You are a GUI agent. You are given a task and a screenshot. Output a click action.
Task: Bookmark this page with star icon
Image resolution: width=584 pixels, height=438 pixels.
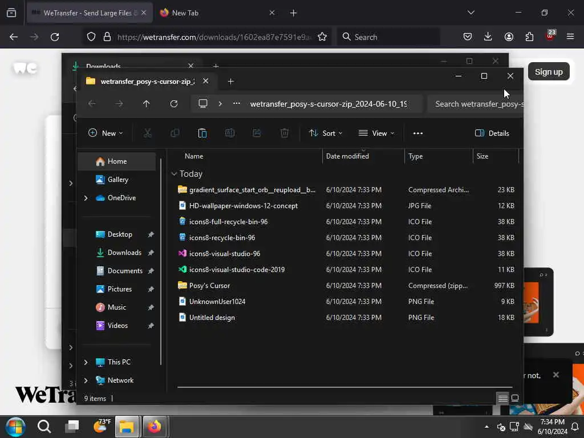[322, 37]
